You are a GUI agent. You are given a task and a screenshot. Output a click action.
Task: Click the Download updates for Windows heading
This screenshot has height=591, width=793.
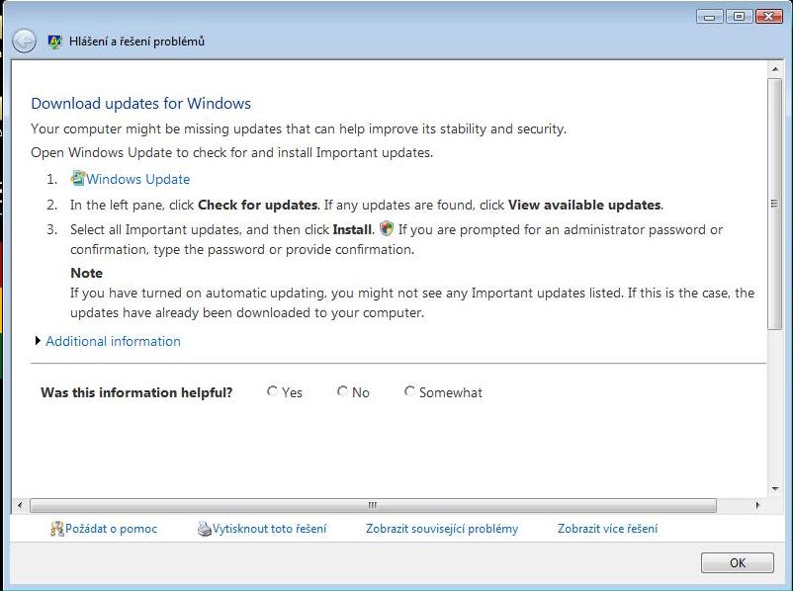coord(141,103)
